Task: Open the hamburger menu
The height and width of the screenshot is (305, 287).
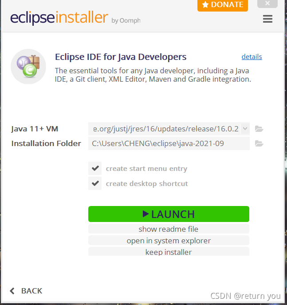Action: pyautogui.click(x=267, y=19)
